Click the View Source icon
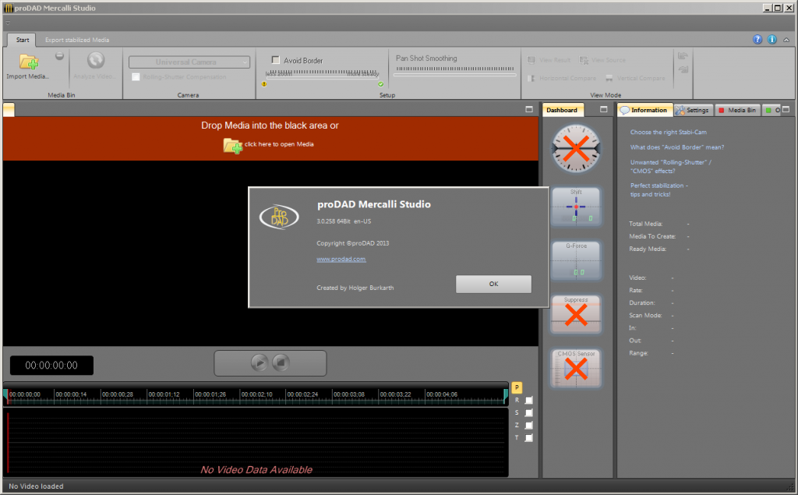The width and height of the screenshot is (798, 495). [584, 60]
